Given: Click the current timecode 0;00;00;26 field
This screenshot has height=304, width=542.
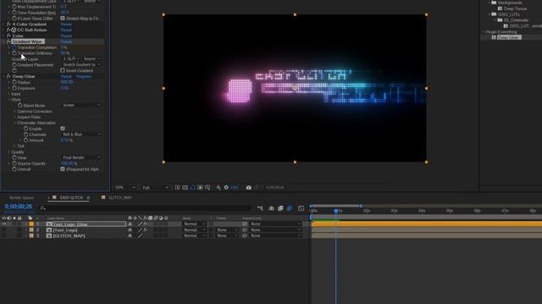Looking at the screenshot, I should tap(19, 206).
